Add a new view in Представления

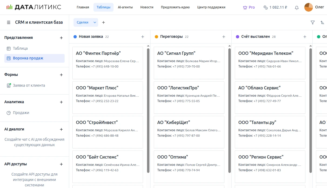click(x=61, y=38)
